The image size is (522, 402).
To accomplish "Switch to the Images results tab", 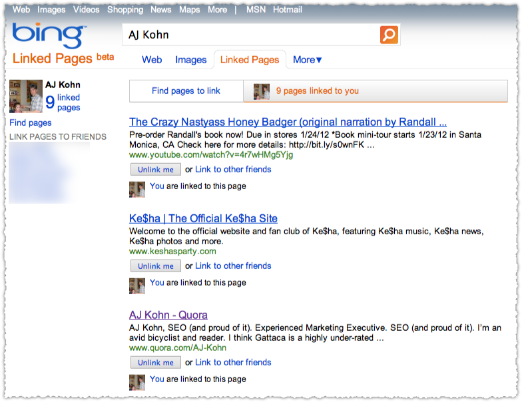I will (x=190, y=60).
